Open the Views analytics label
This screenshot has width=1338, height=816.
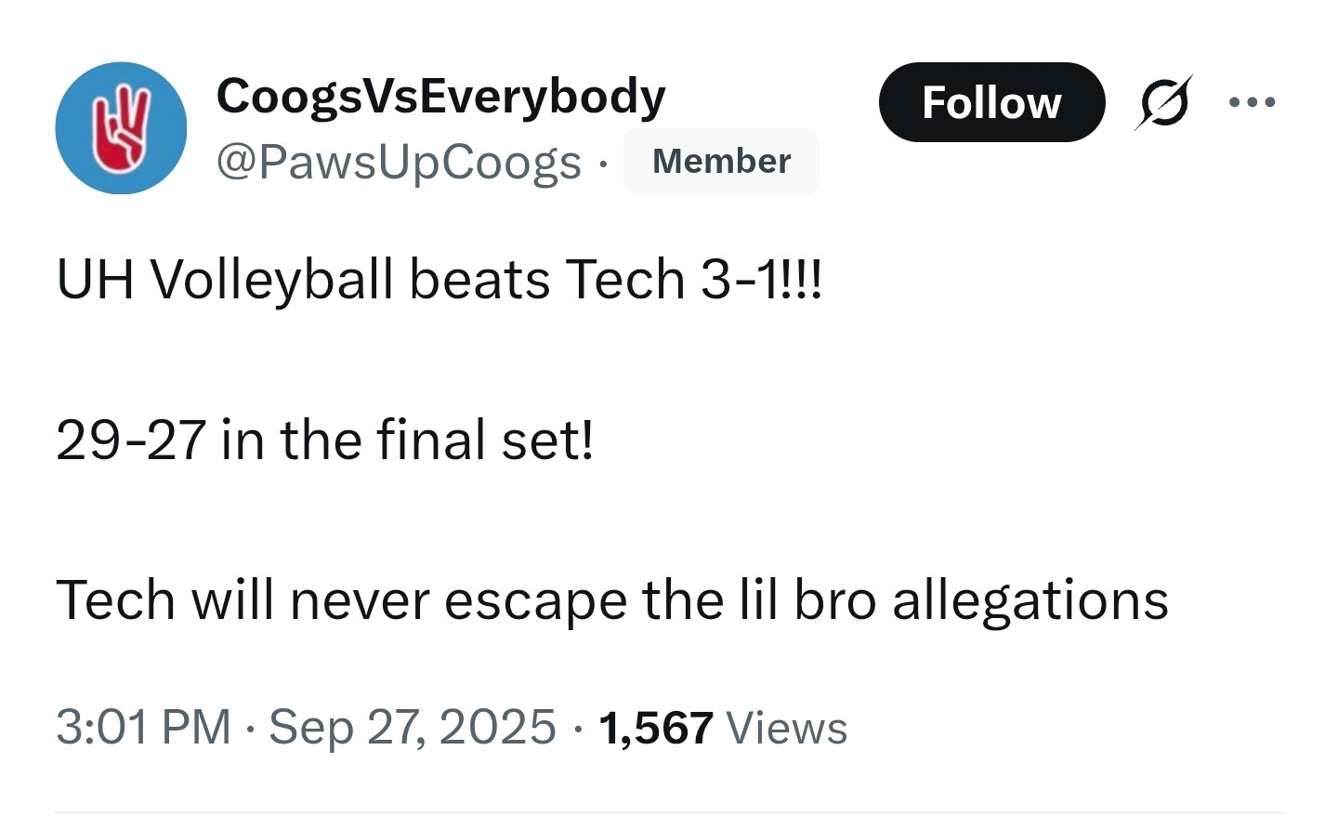point(786,728)
